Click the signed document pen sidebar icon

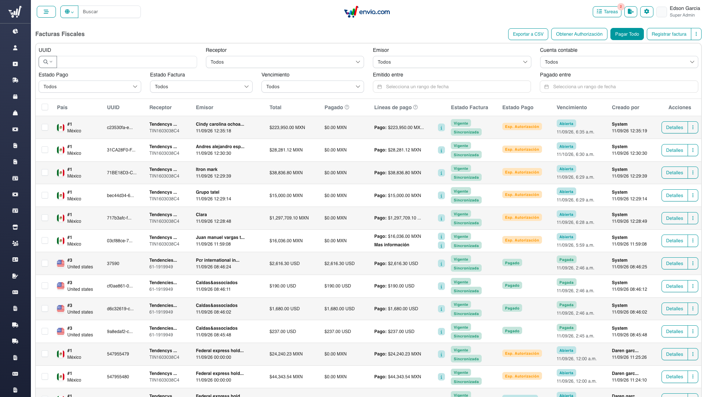tap(15, 276)
